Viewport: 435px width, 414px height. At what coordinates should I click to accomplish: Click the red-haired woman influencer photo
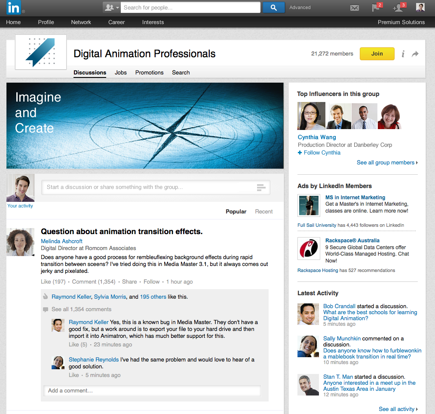(x=390, y=116)
